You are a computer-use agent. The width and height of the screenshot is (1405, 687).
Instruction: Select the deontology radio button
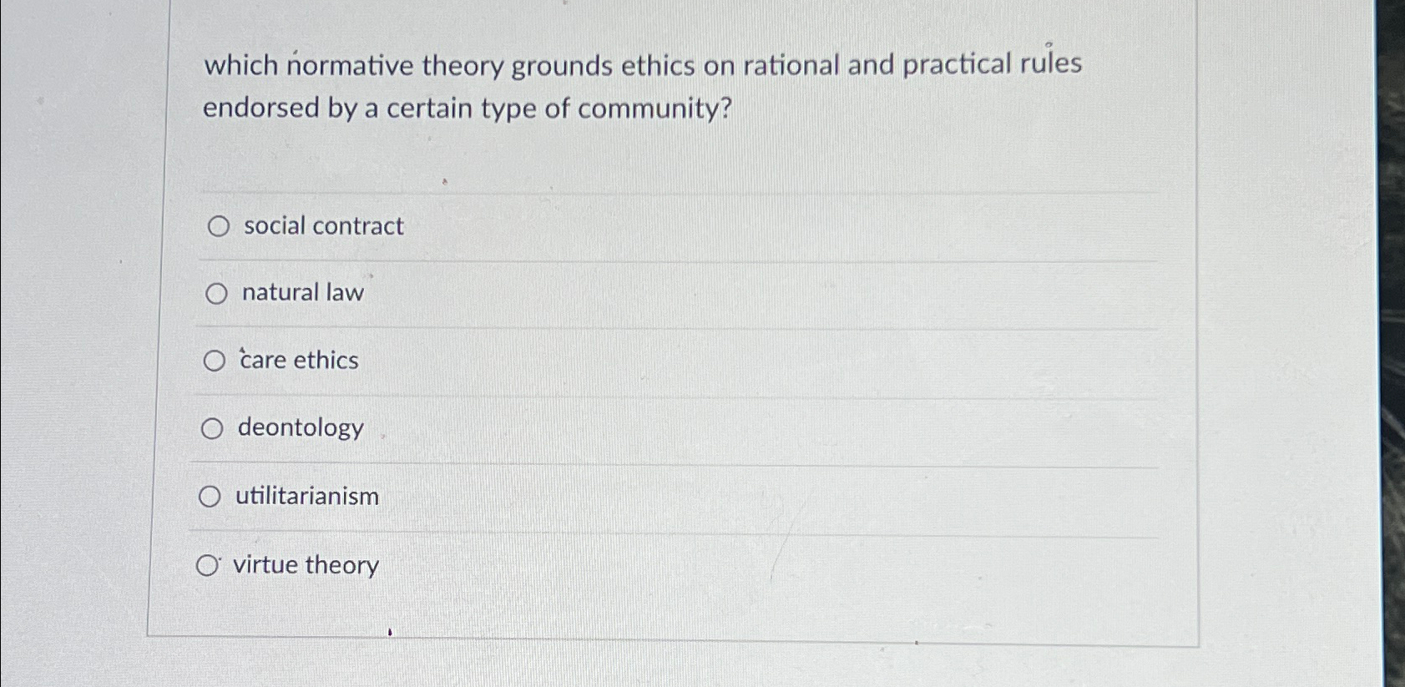click(x=213, y=428)
